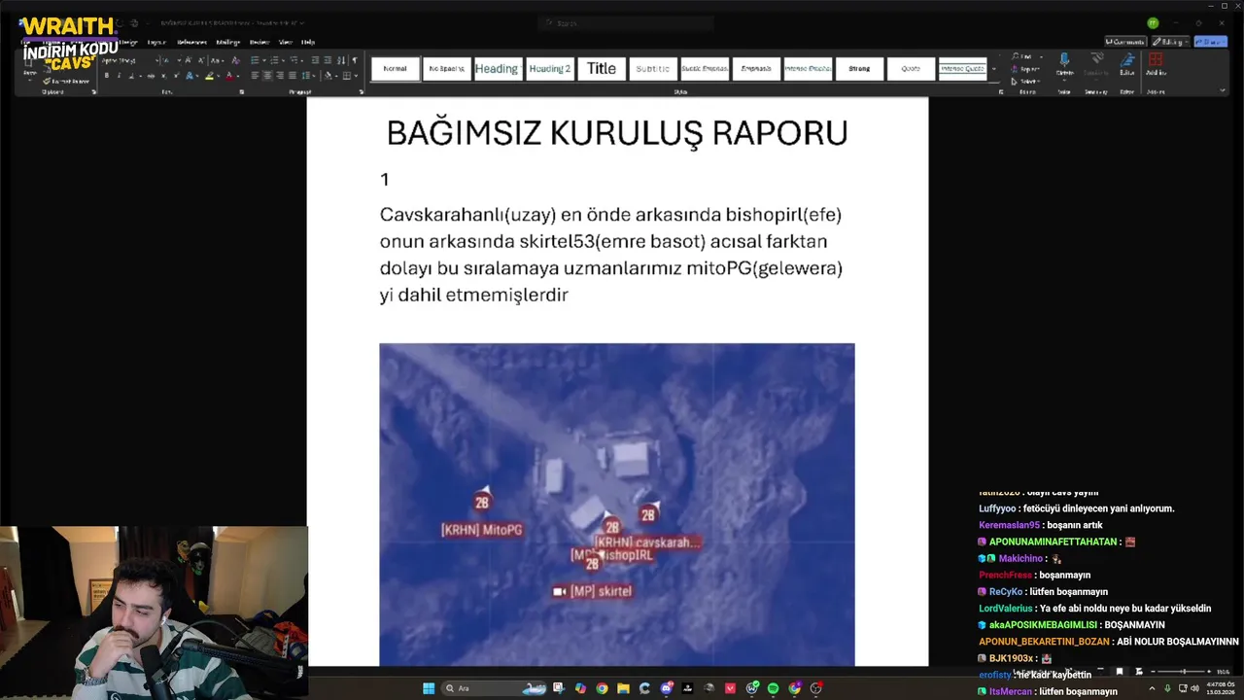Apply underline formatting button
This screenshot has height=700, width=1244.
click(131, 75)
